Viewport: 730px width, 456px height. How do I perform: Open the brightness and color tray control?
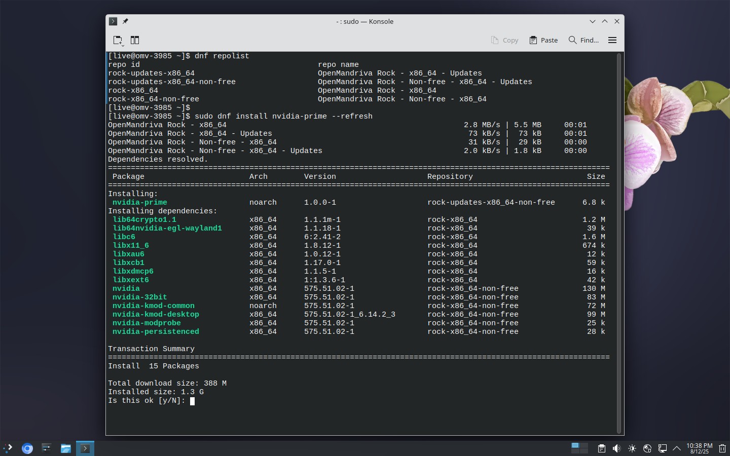tap(632, 448)
